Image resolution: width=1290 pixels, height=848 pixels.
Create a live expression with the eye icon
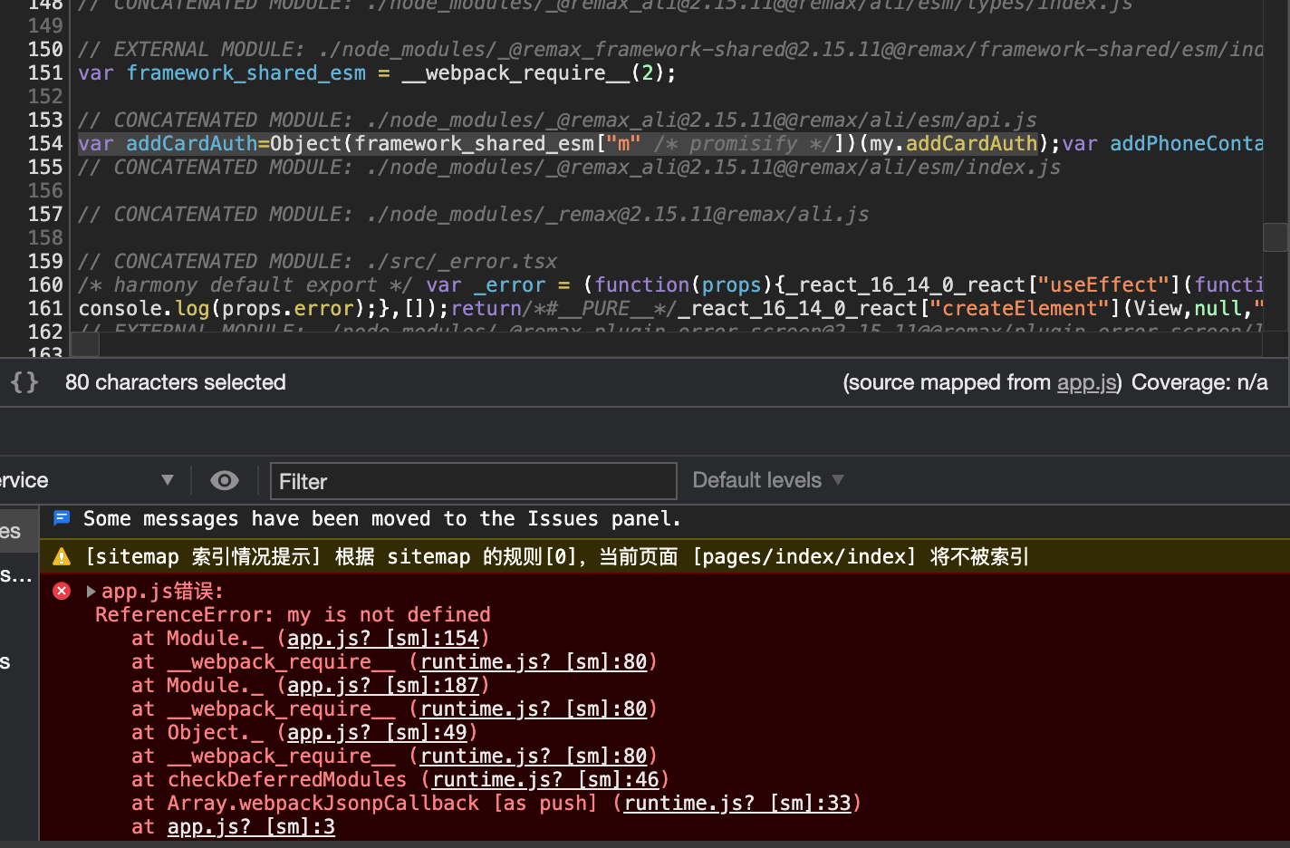click(225, 480)
